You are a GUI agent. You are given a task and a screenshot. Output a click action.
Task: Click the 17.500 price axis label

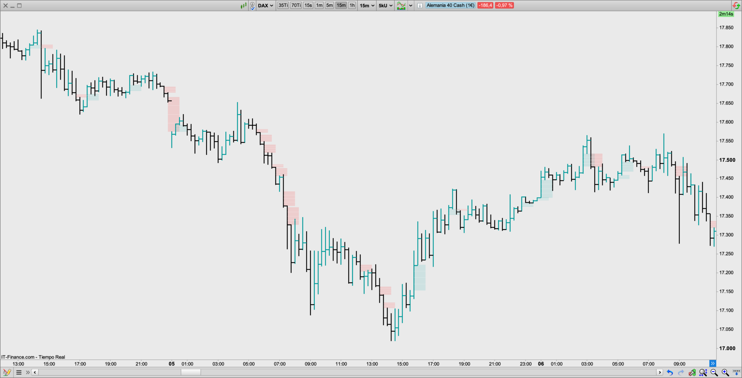coord(728,160)
